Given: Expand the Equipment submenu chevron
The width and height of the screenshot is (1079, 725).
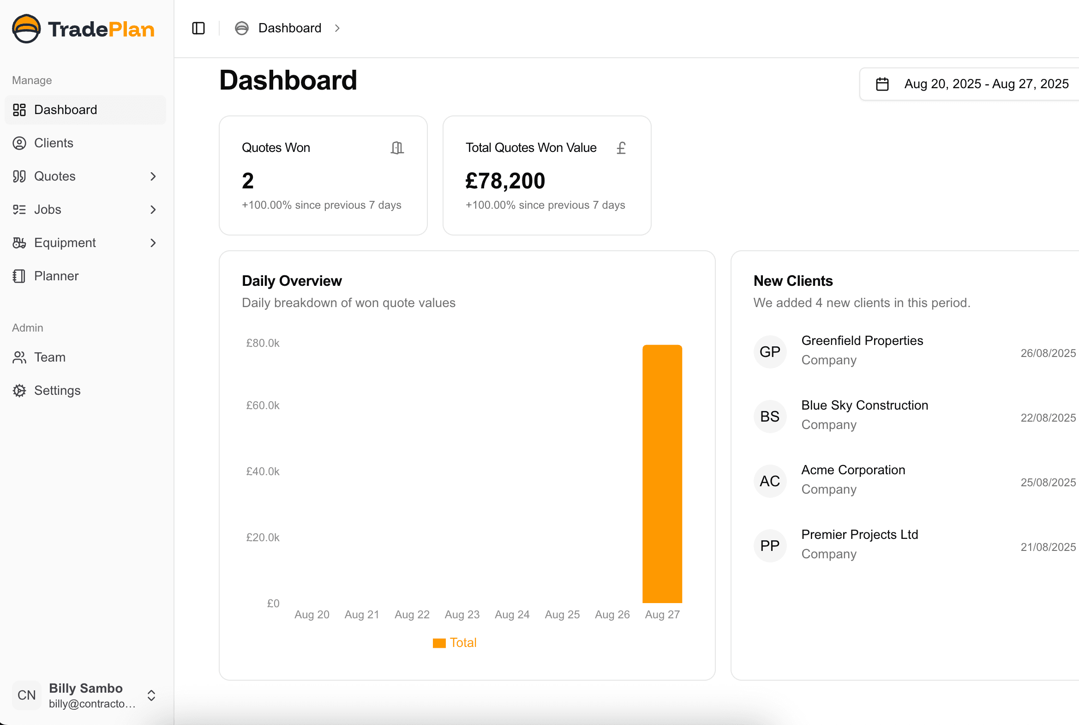Looking at the screenshot, I should (153, 243).
